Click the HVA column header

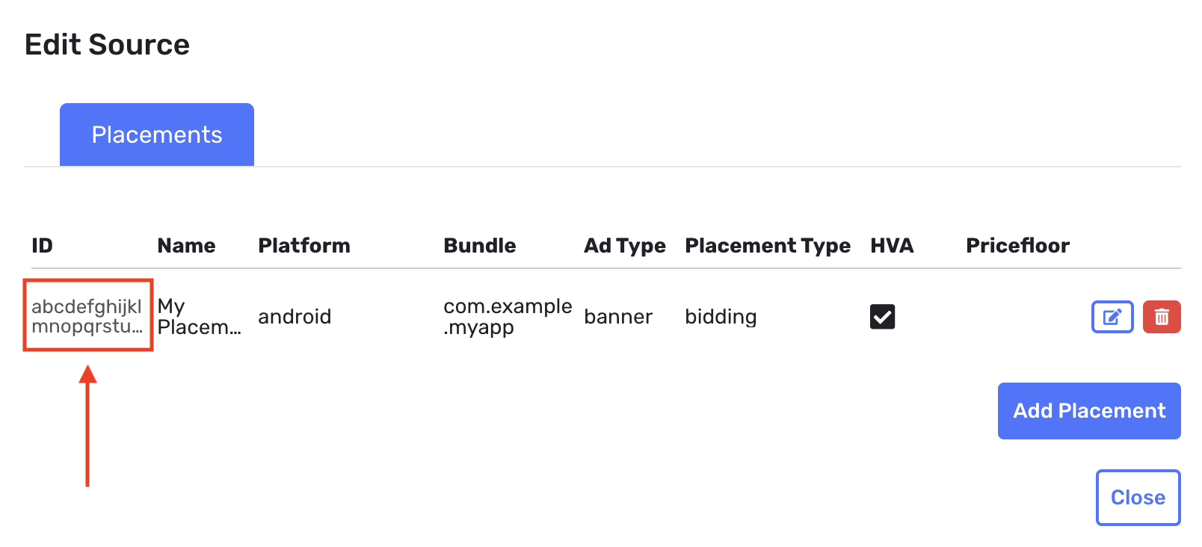[x=892, y=245]
